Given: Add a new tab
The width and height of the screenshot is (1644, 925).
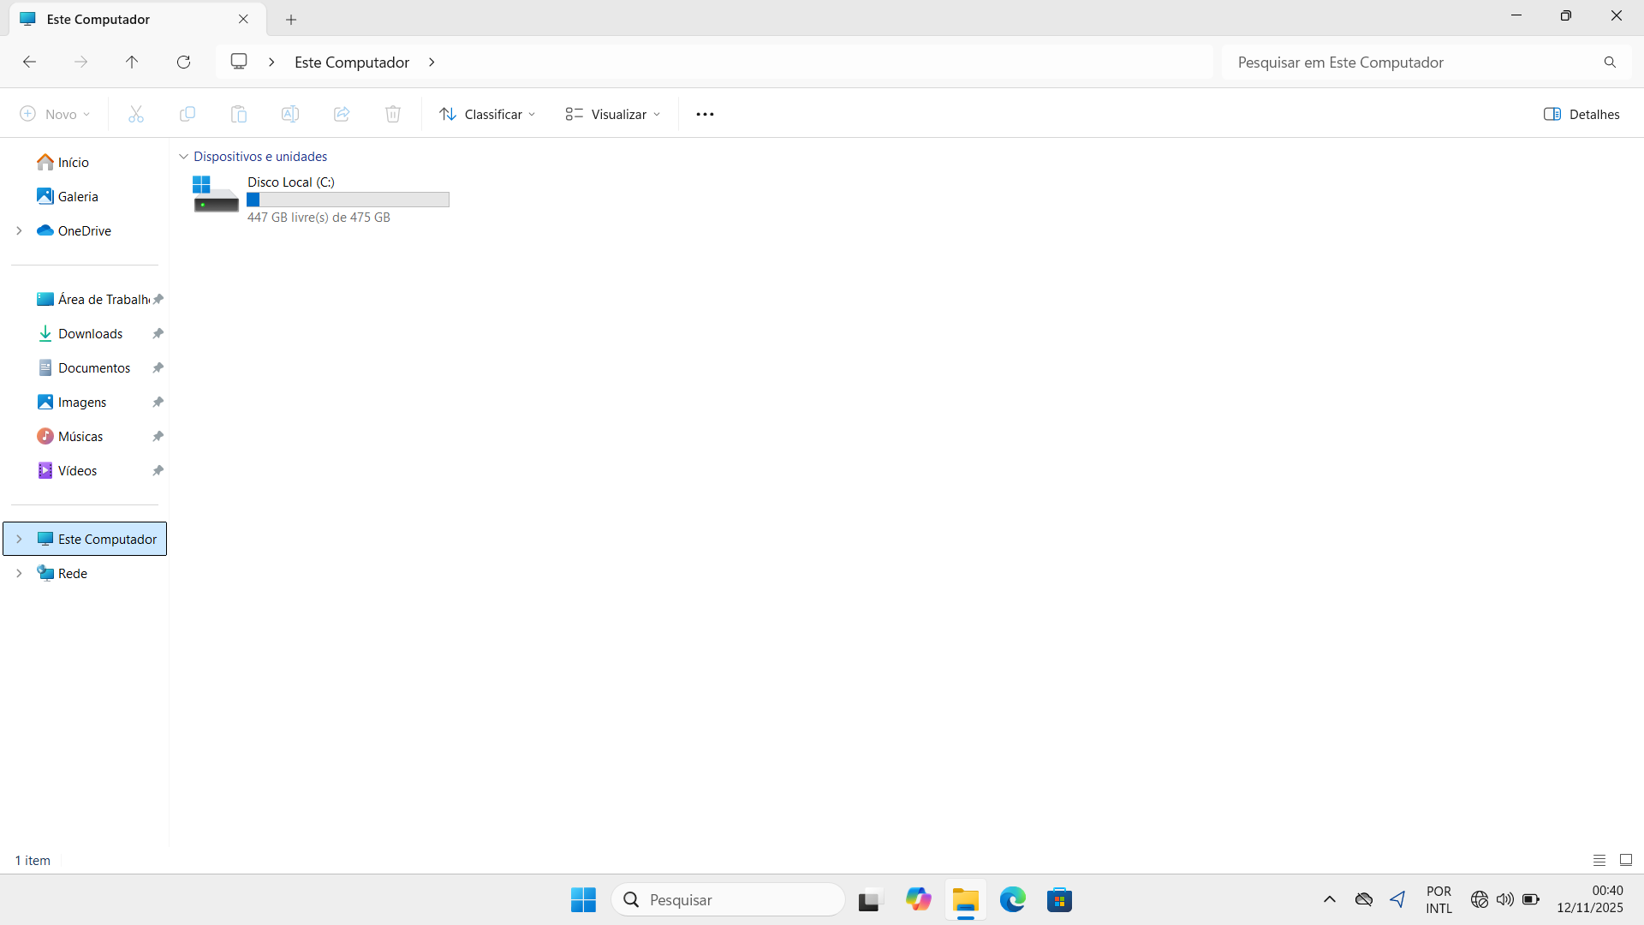Looking at the screenshot, I should tap(291, 19).
